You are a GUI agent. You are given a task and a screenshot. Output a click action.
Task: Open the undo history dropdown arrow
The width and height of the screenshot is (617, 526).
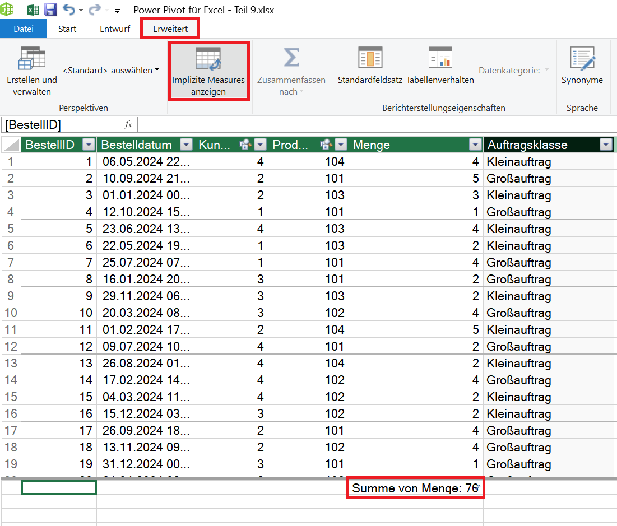pos(81,10)
